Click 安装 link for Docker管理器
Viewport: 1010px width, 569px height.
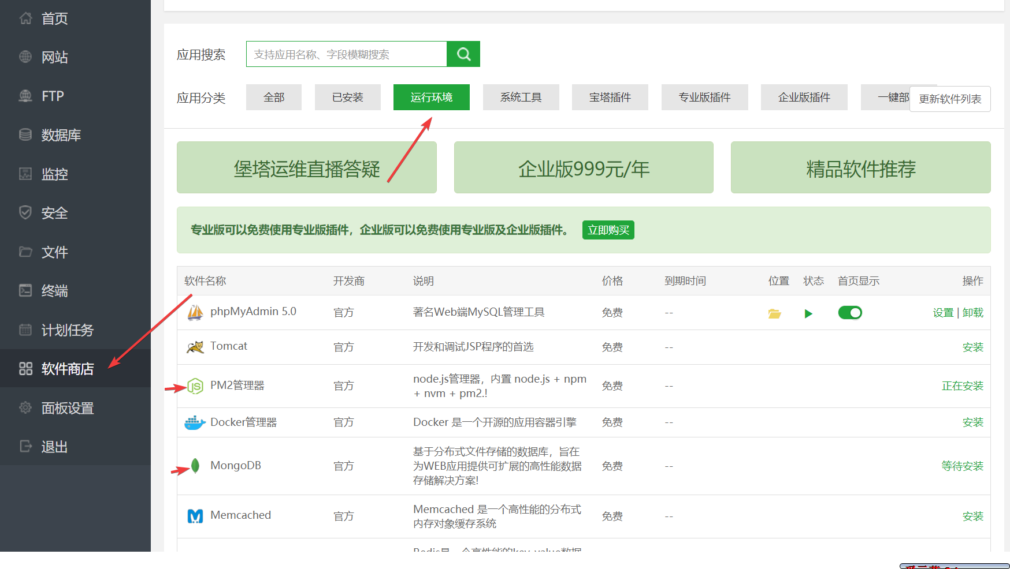coord(973,422)
